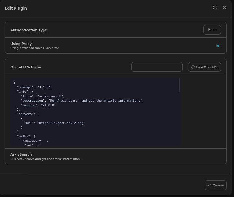The image size is (234, 197).
Task: Click the "paths": { line
Action: click(x=26, y=136)
